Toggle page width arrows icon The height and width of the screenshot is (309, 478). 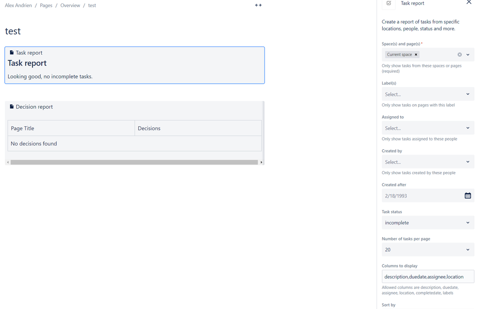tap(258, 5)
